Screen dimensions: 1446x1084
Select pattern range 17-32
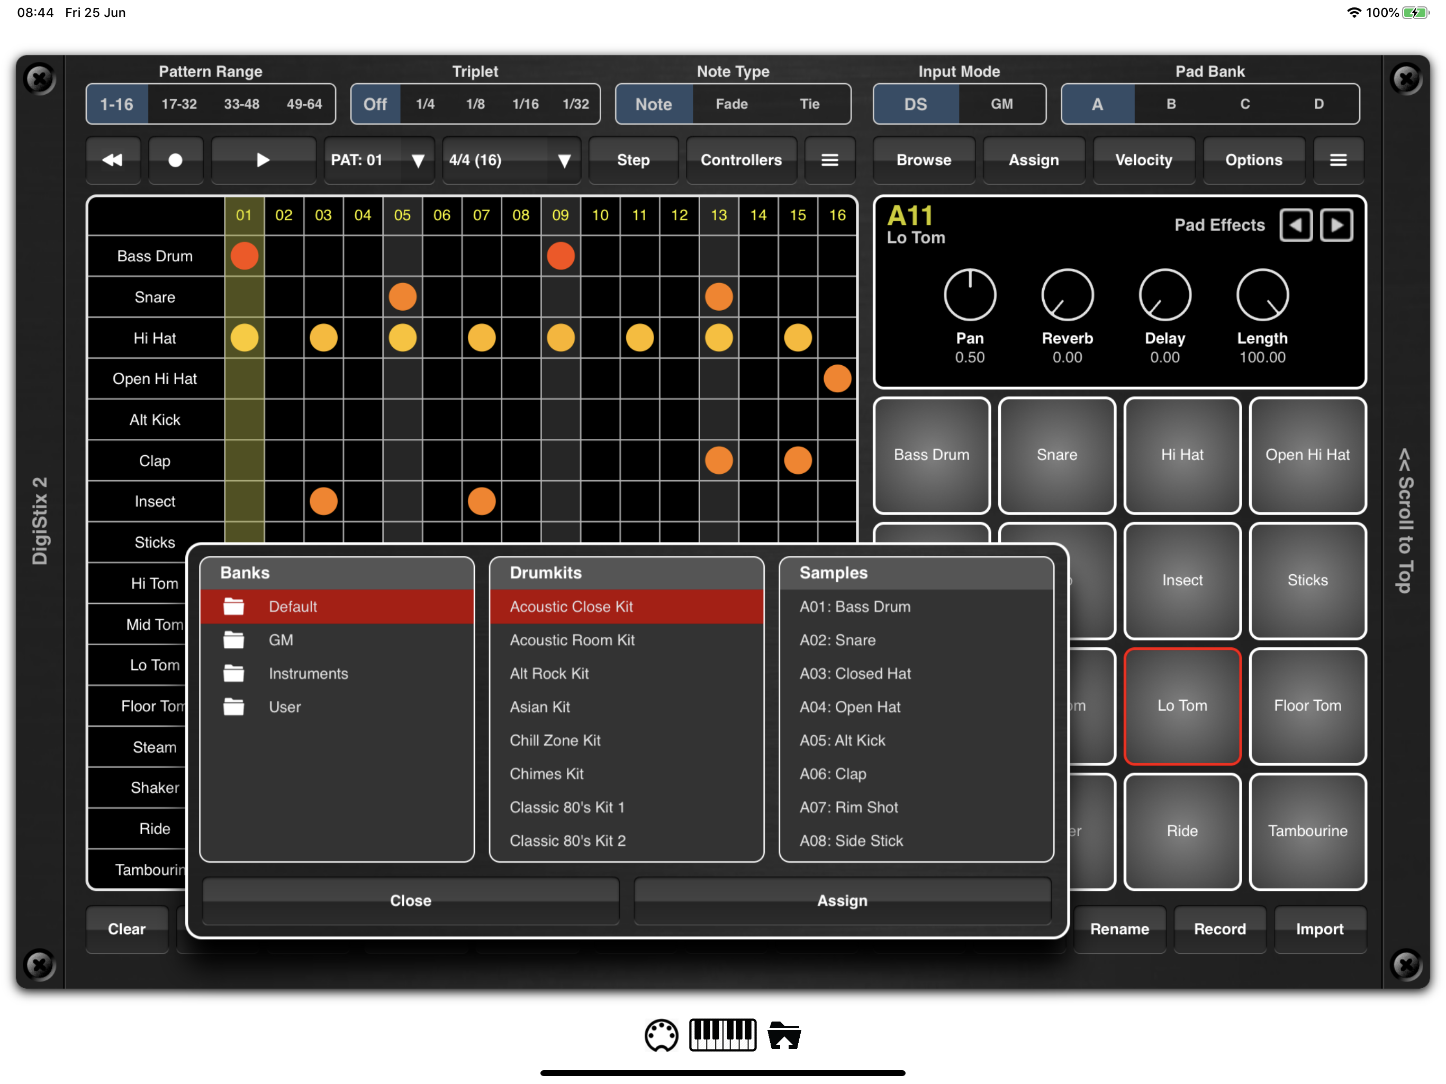pos(179,104)
